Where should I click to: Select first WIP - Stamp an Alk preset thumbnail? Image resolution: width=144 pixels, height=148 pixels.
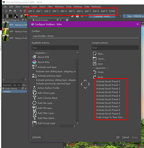tap(6, 25)
